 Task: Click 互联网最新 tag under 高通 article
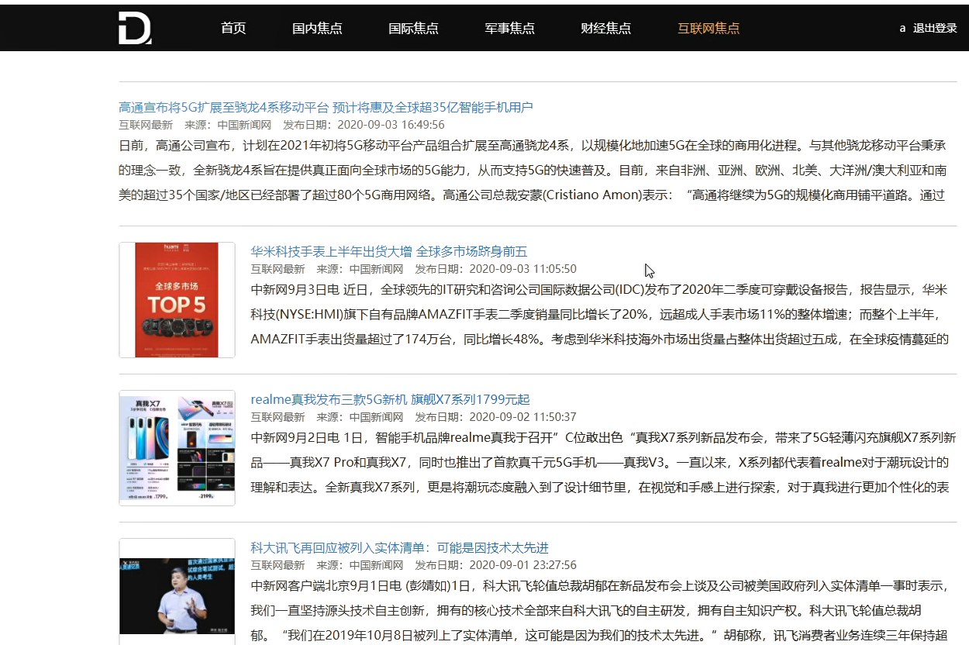click(146, 125)
